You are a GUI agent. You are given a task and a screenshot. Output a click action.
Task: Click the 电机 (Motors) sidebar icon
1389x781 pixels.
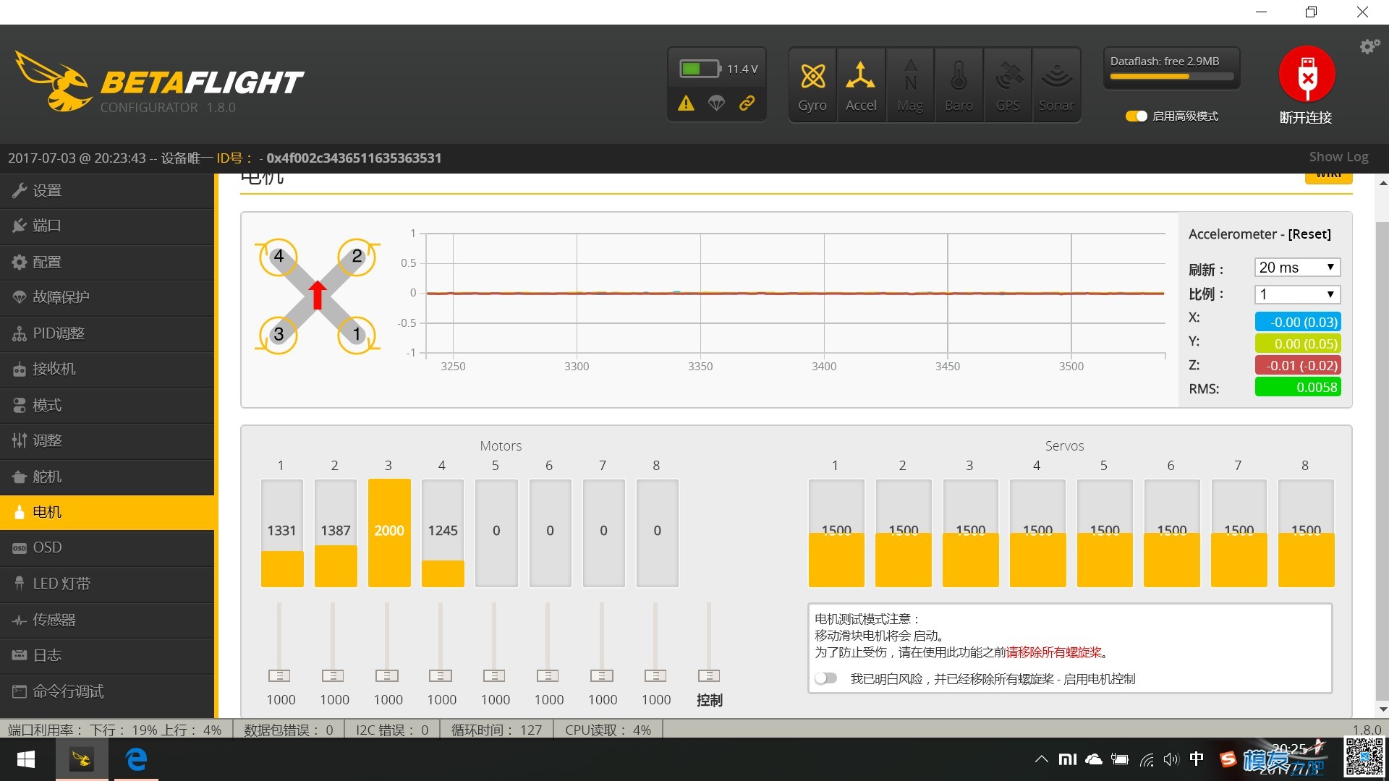(20, 512)
